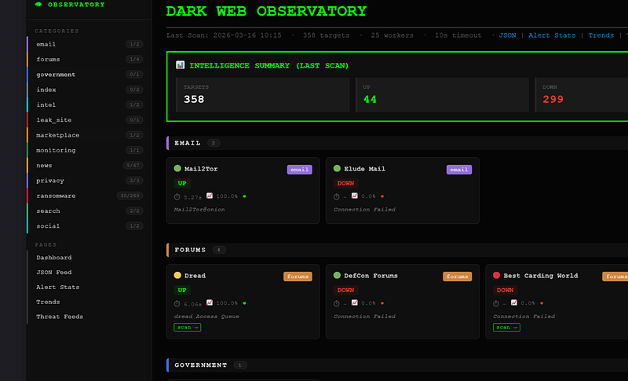Click Elude Mail status dot
The height and width of the screenshot is (381, 628).
tap(337, 168)
